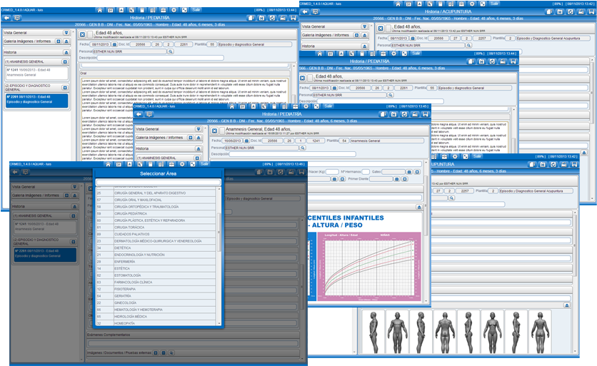Save record in Anamnesis General Pediatría window
Screen dimensions: 597x366
426,114
